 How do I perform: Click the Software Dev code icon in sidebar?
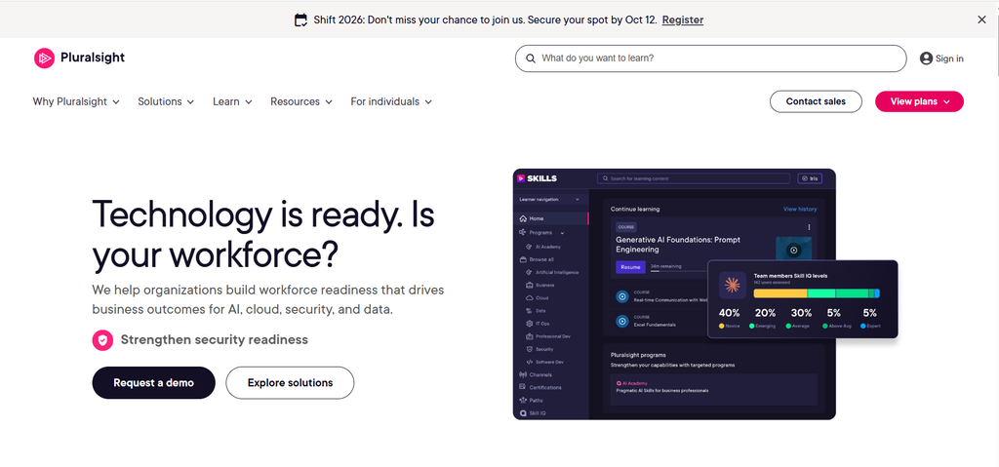pos(529,362)
